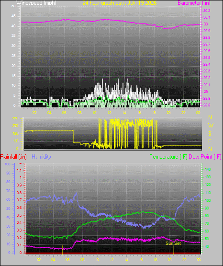Select the "24 hour graph day : July 19 2026" heading
Image resolution: width=223 pixels, height=266 pixels.
120,3
